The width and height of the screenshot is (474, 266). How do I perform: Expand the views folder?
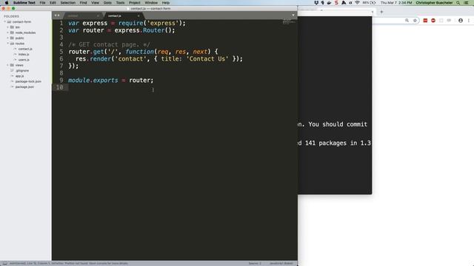(x=8, y=65)
